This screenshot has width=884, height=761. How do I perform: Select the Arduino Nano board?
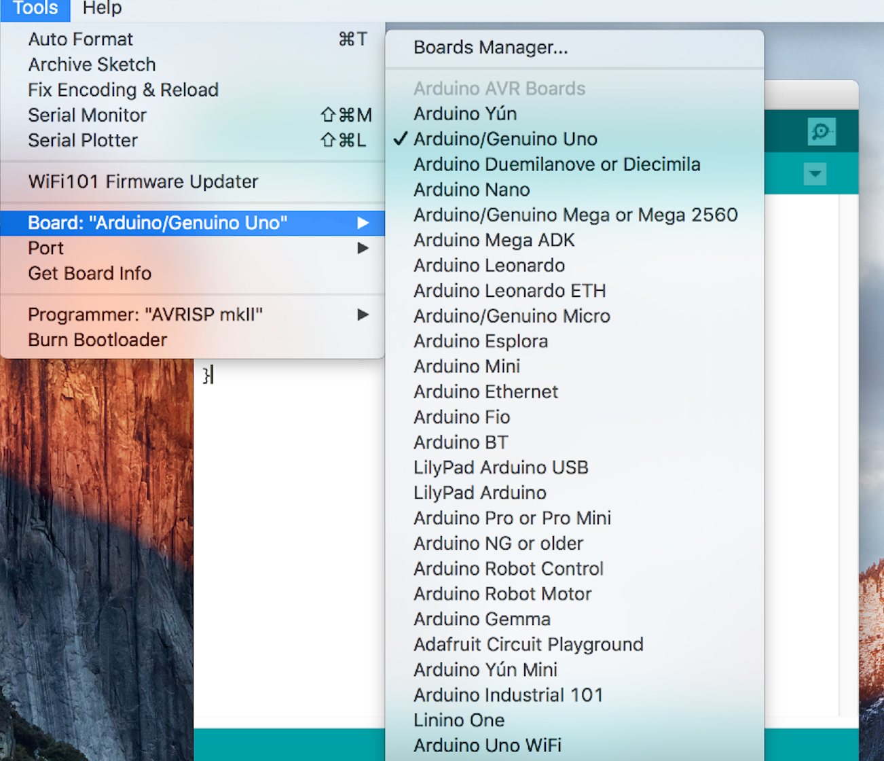(x=574, y=190)
